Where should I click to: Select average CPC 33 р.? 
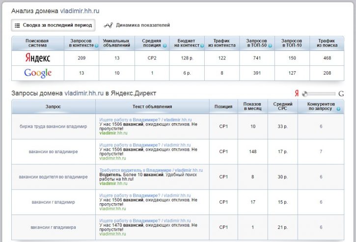coord(283,127)
